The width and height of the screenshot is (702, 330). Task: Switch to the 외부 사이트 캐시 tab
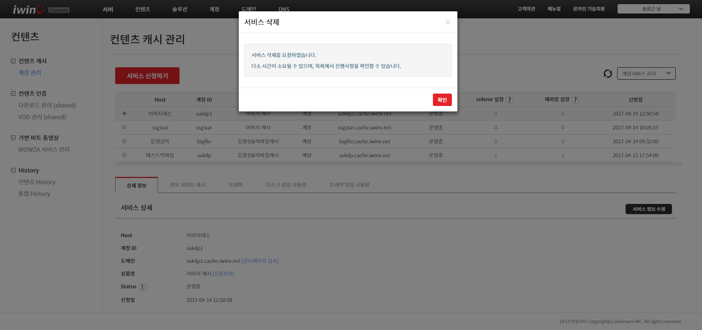pyautogui.click(x=188, y=185)
